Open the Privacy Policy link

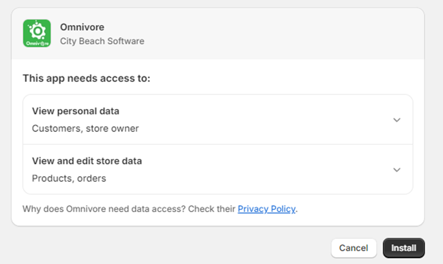[x=266, y=209]
